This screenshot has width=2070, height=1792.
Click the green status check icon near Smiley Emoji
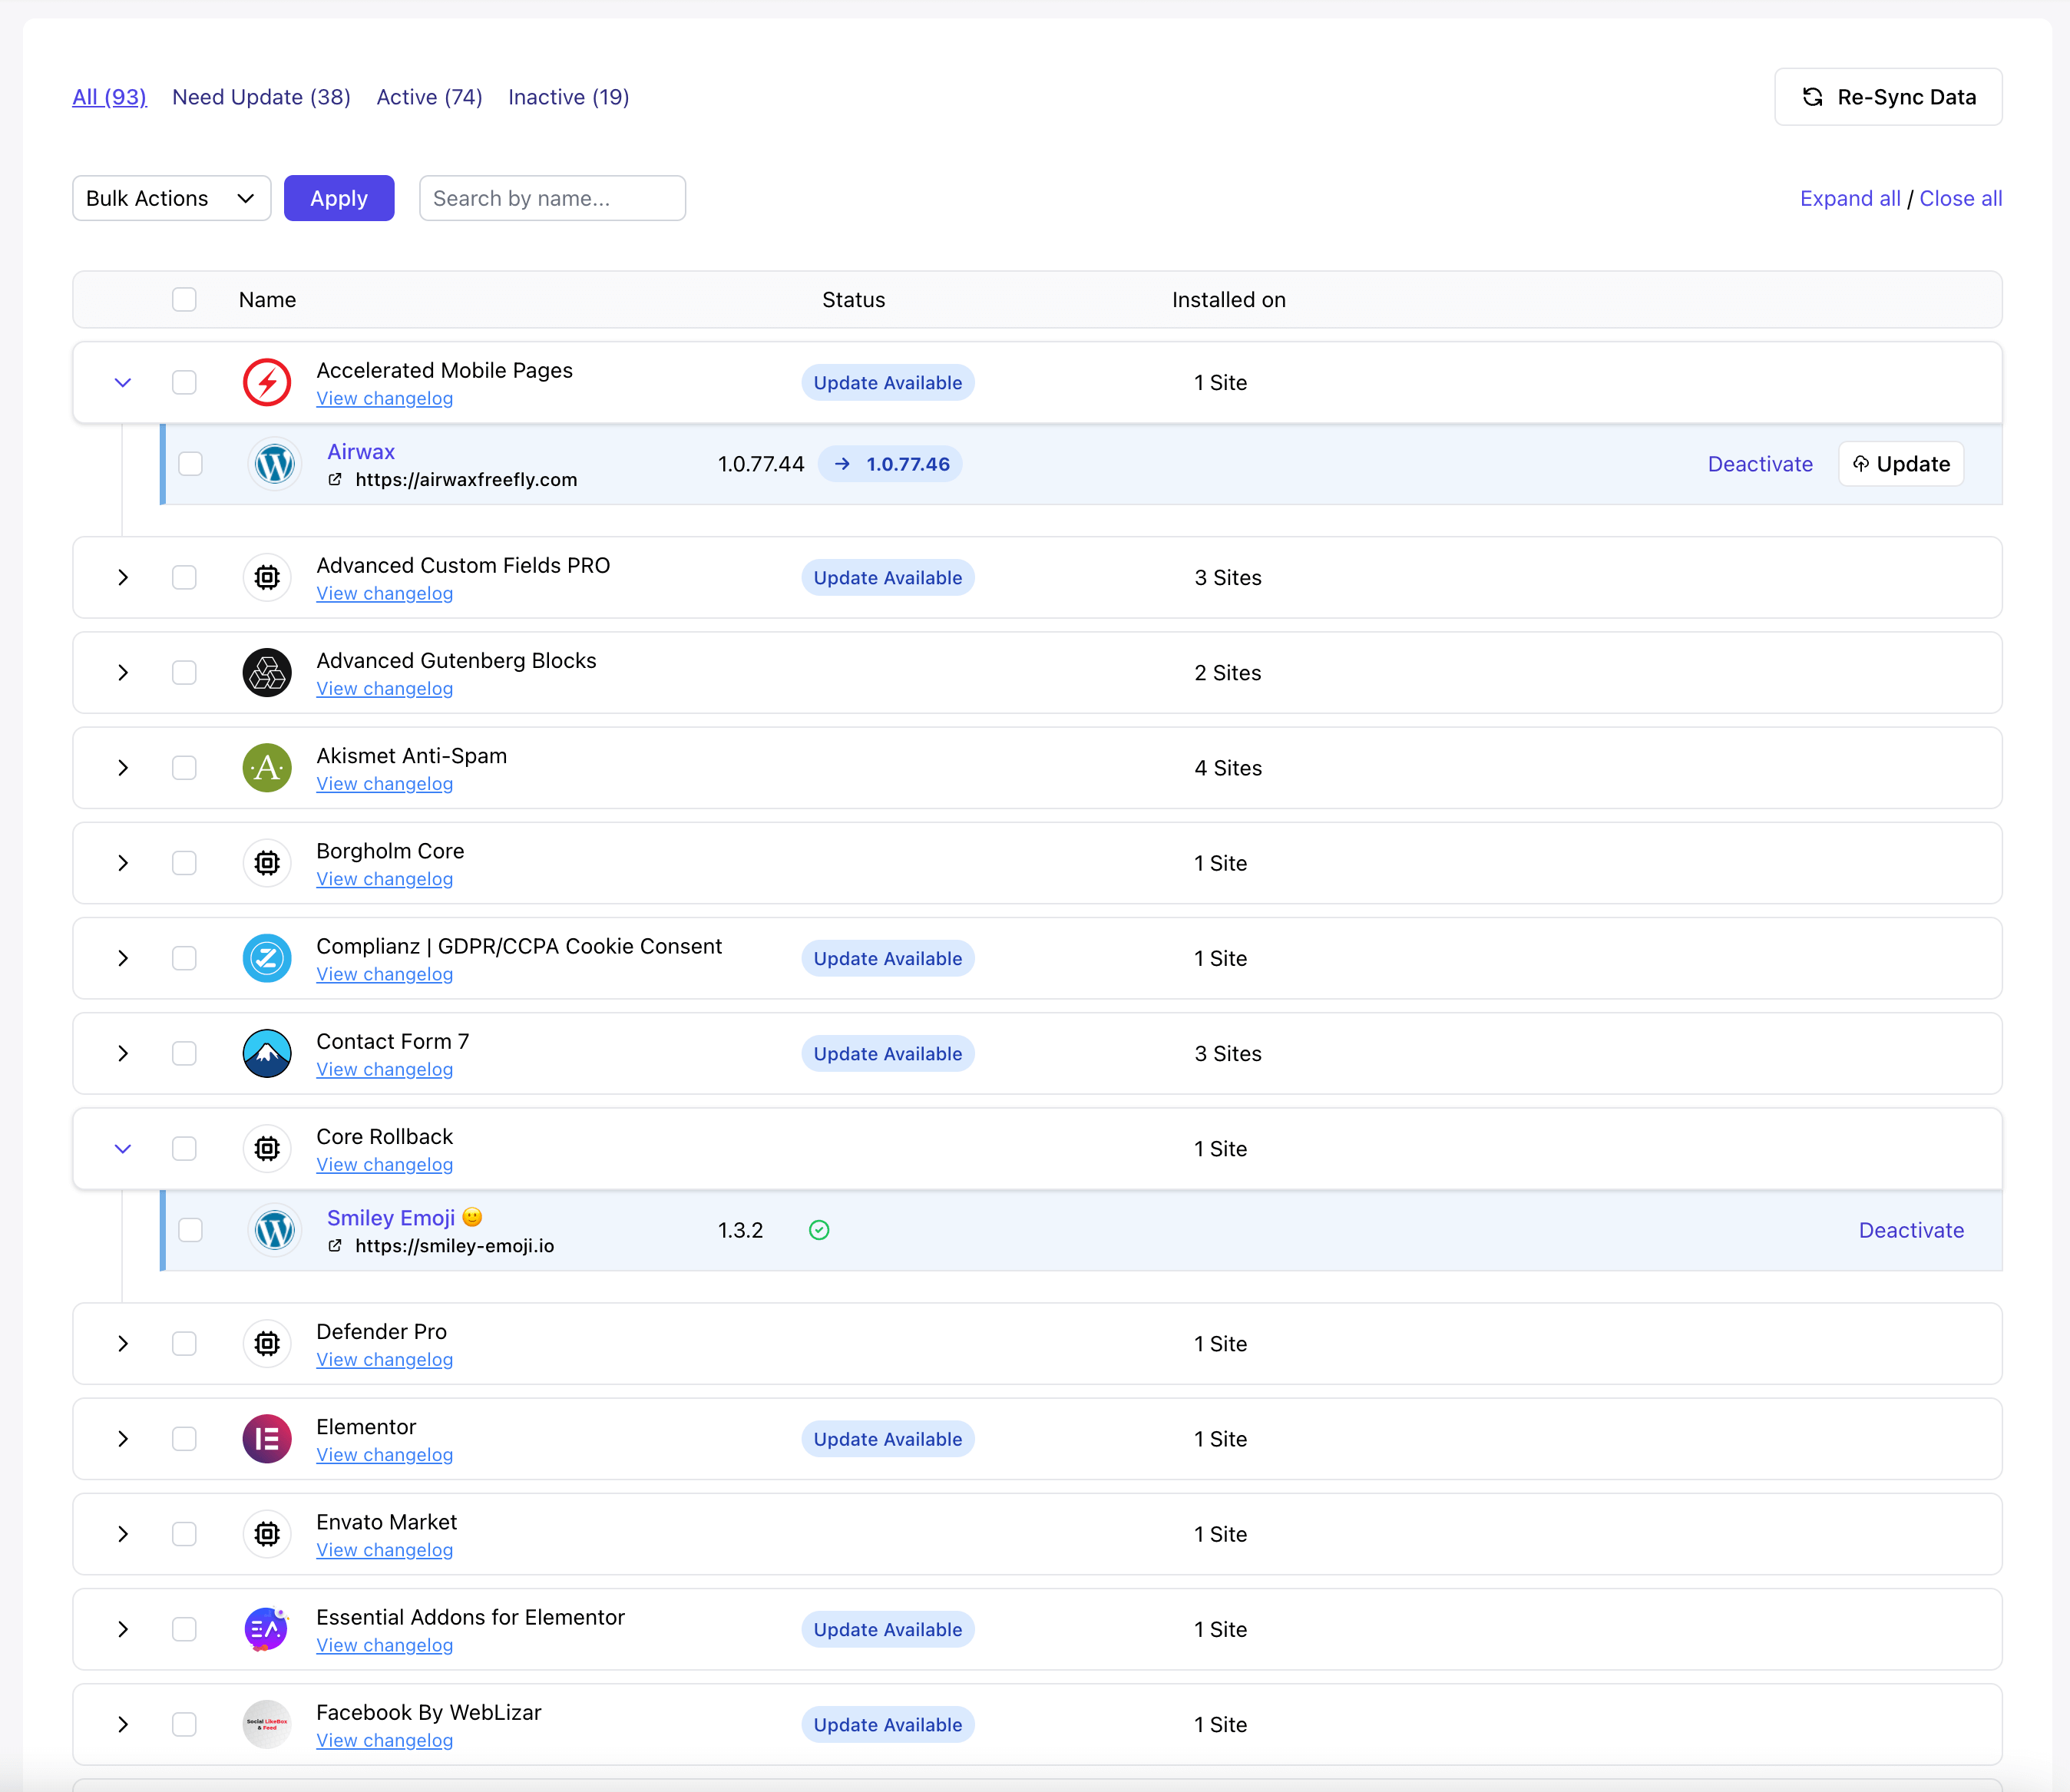click(819, 1229)
